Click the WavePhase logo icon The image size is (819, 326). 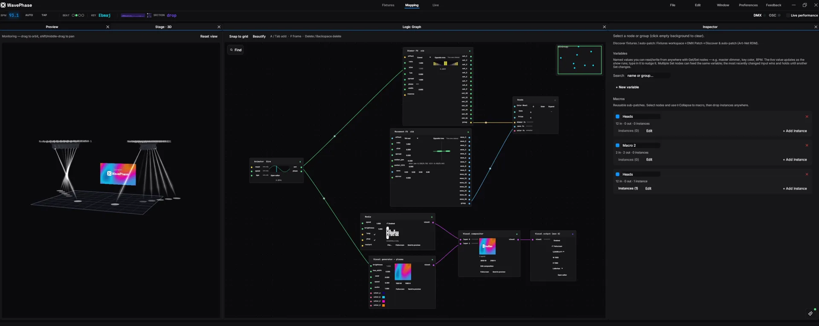[3, 5]
